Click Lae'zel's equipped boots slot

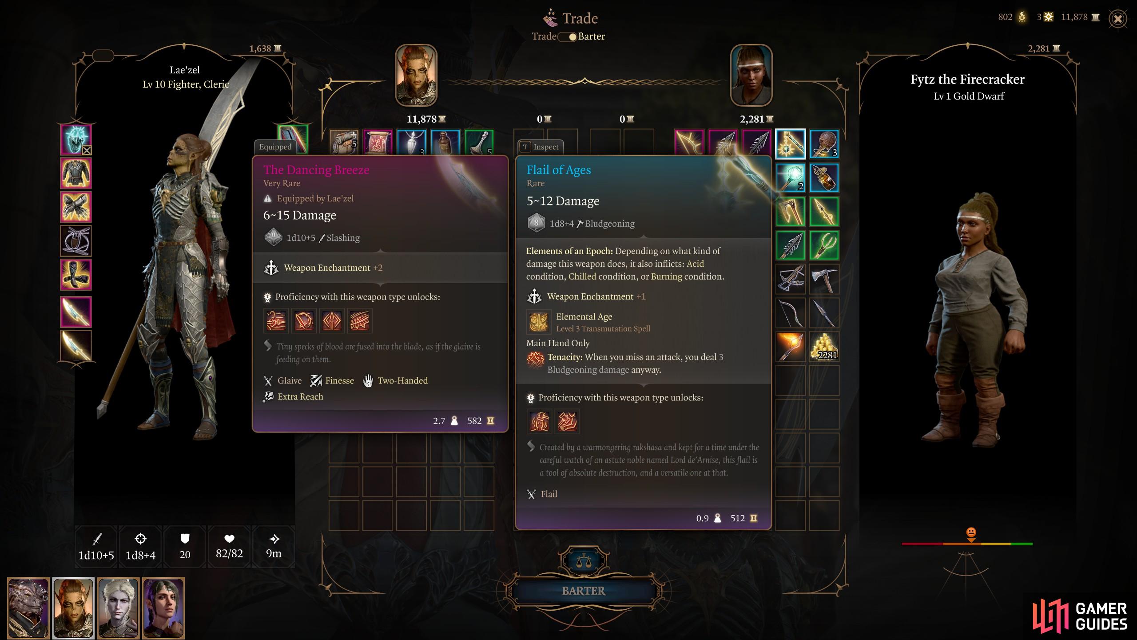point(76,275)
